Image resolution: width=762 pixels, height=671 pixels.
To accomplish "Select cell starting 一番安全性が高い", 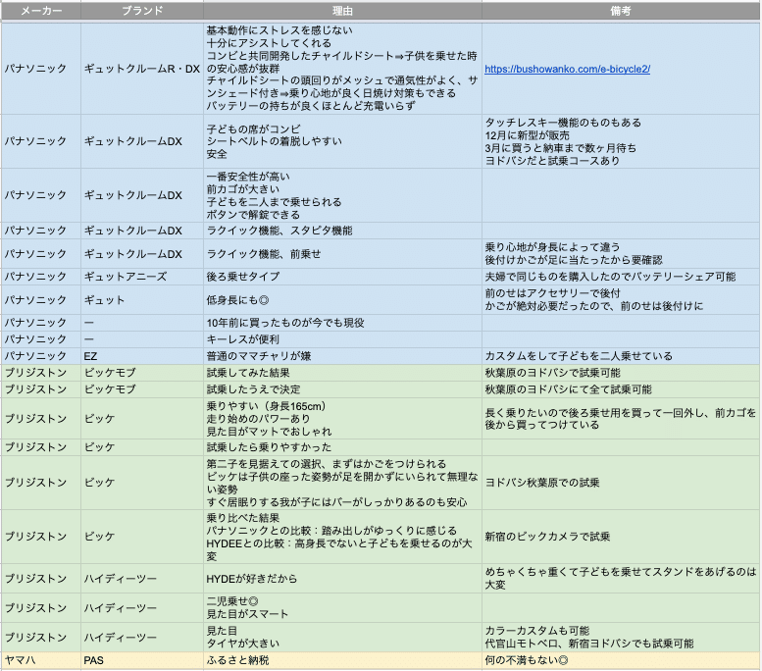I will pyautogui.click(x=342, y=195).
